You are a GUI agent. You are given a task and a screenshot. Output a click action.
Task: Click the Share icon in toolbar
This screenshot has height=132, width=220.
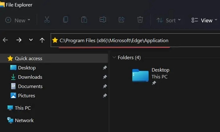121,20
